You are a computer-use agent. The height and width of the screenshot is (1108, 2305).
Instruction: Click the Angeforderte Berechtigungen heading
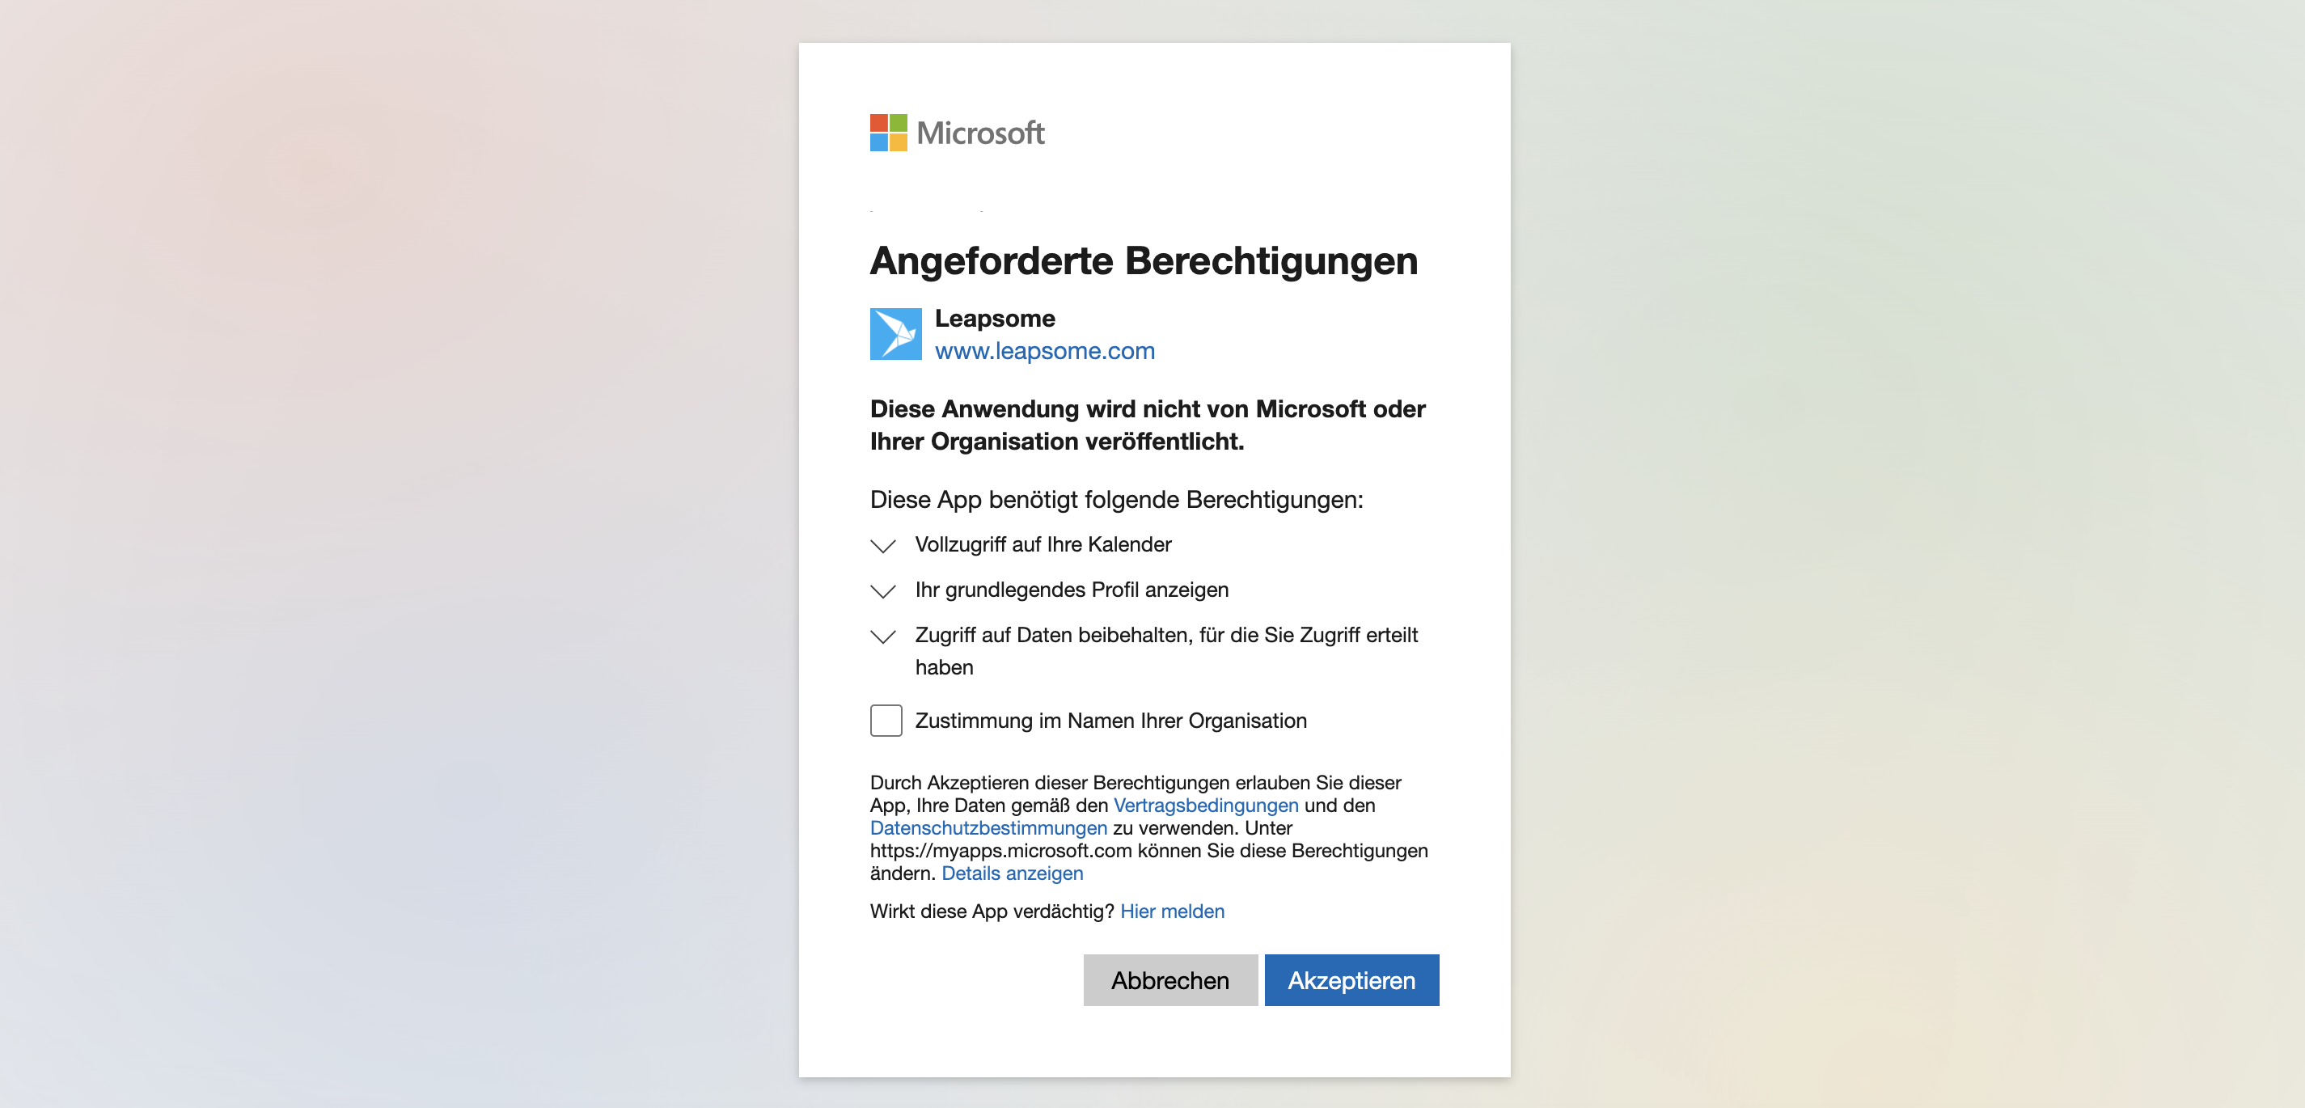1143,261
